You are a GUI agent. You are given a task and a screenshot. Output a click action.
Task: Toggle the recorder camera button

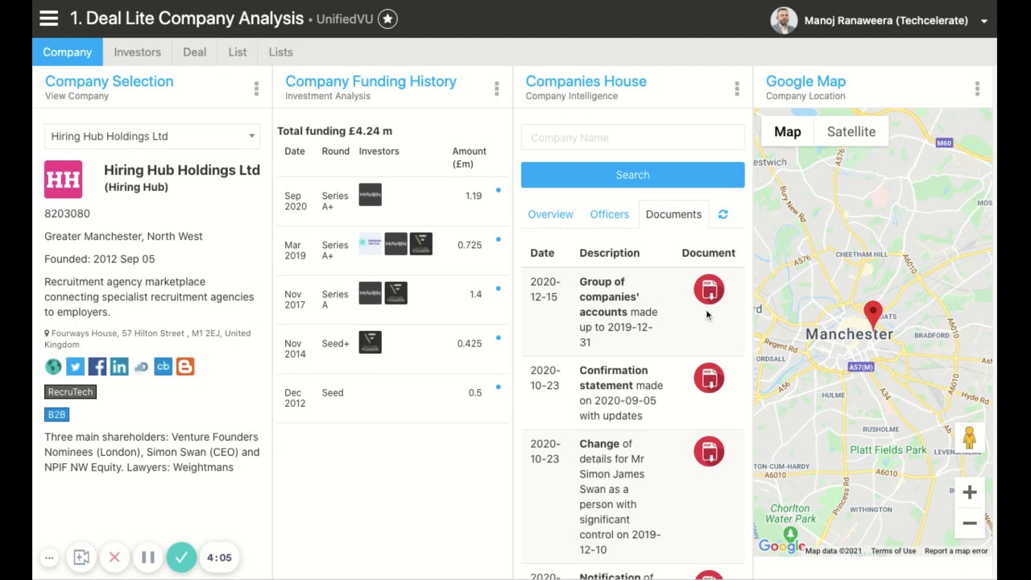point(81,557)
